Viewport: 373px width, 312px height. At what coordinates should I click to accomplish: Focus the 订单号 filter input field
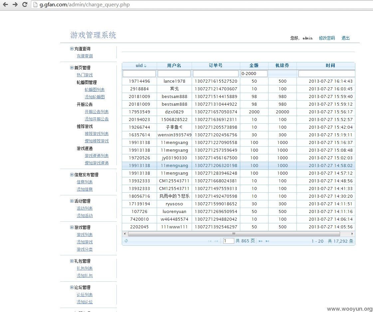pyautogui.click(x=216, y=74)
